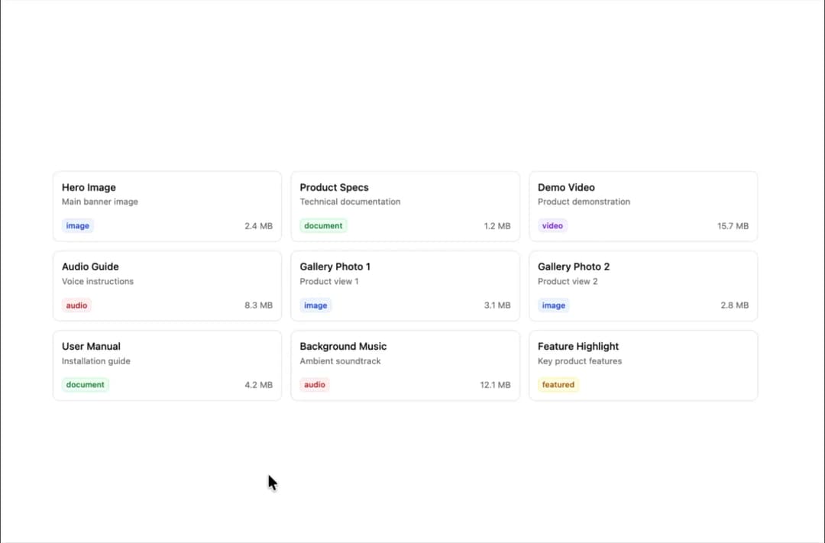Open the Gallery Photo 1 title
This screenshot has height=543, width=825.
(335, 267)
